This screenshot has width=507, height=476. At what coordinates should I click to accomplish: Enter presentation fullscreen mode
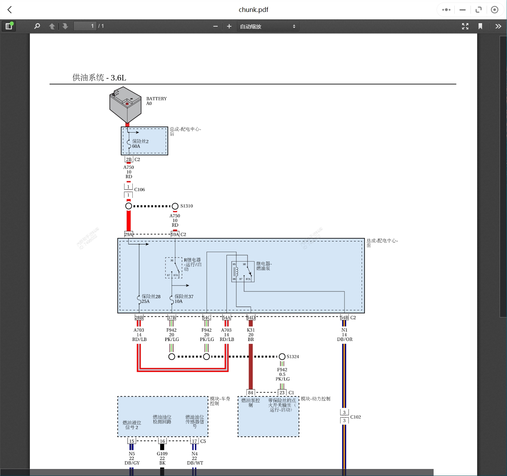[x=465, y=26]
